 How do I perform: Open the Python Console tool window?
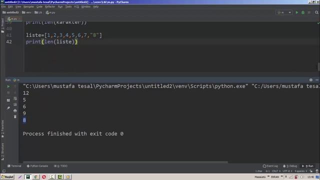37,166
